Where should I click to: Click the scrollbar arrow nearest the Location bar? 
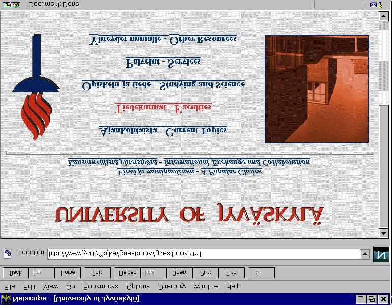point(383,233)
